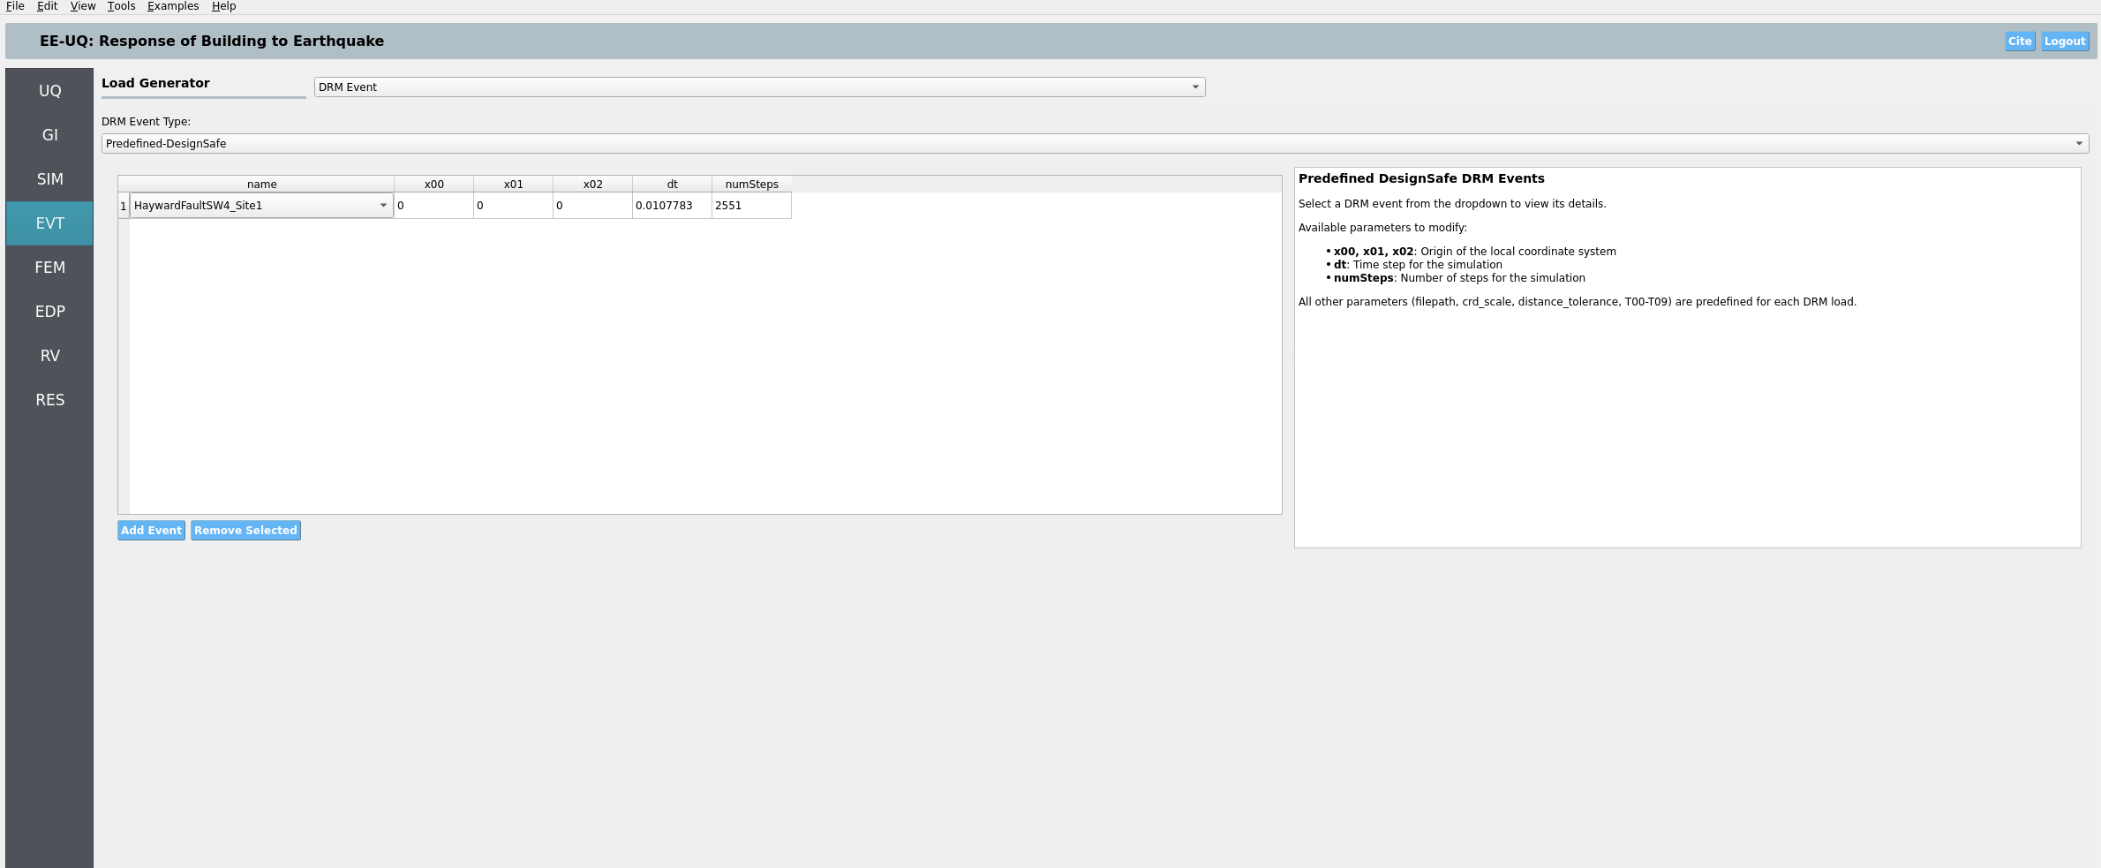Open the Tools menu

coord(121,6)
